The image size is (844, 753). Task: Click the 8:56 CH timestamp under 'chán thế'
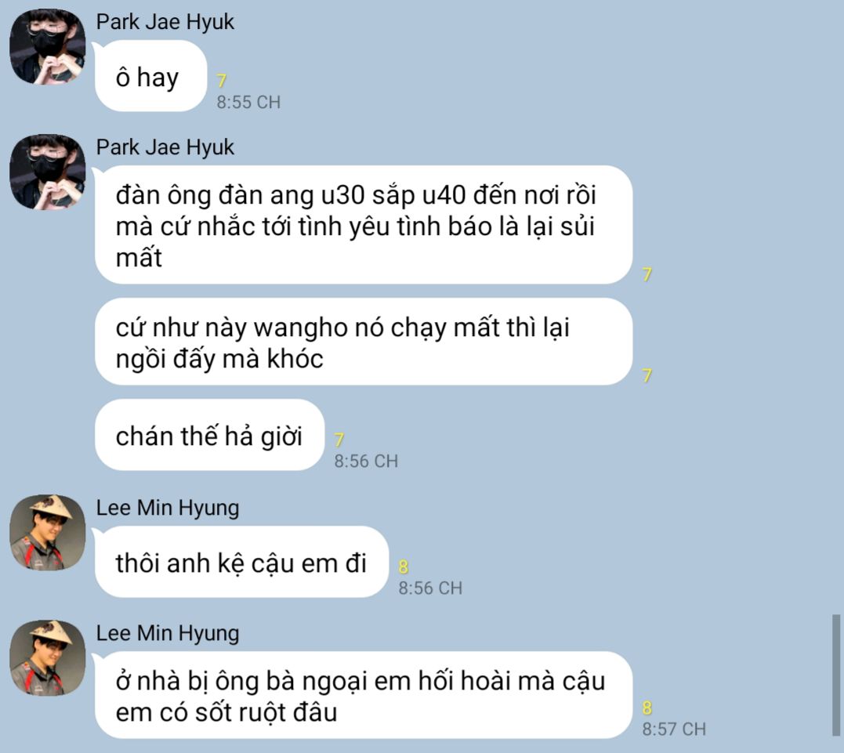point(366,462)
